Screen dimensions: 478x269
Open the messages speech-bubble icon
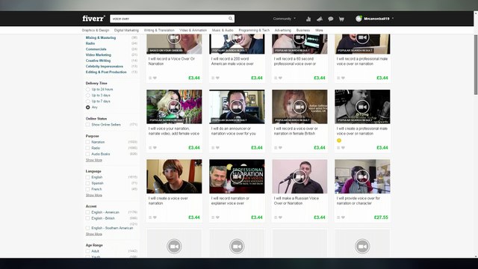330,19
